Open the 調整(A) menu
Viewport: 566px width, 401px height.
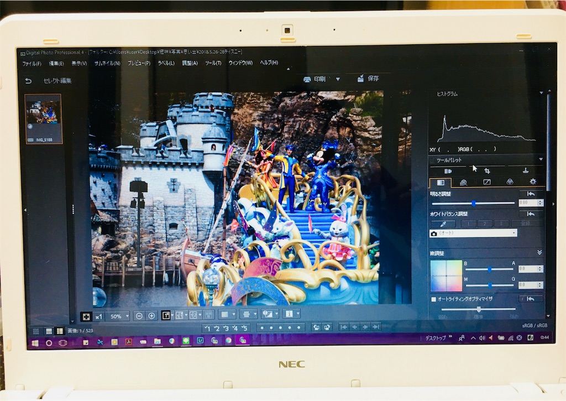point(190,63)
